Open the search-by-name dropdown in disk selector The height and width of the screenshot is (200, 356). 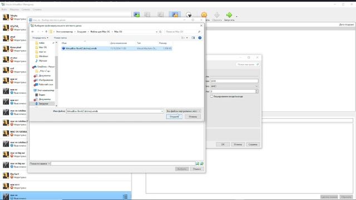coord(39,163)
